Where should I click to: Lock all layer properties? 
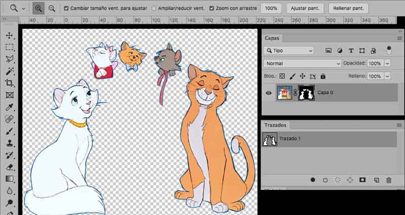click(x=323, y=76)
